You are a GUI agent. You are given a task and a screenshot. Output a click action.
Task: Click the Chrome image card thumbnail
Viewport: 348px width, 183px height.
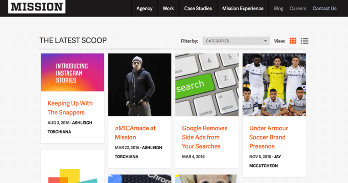(140, 179)
